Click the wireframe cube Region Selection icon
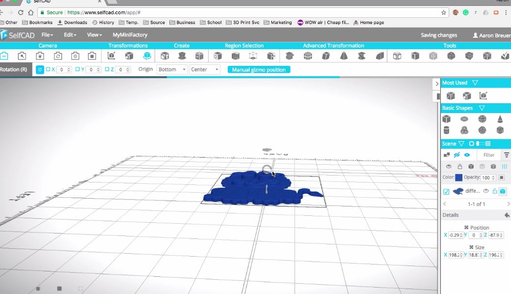This screenshot has height=294, width=511. [253, 56]
